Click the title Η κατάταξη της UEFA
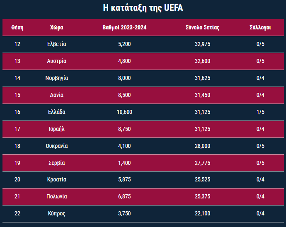Screen dimensions: 286x227 pos(143,8)
